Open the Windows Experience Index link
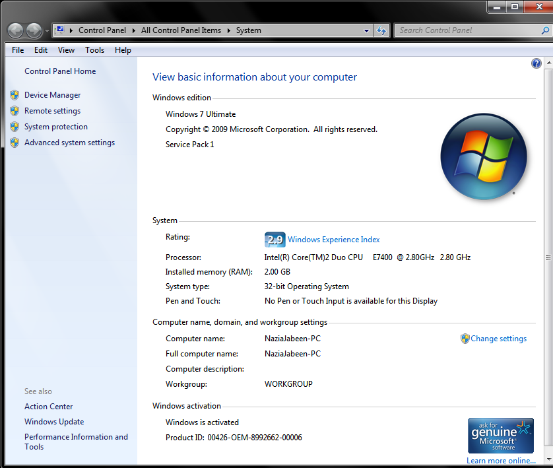Image resolution: width=553 pixels, height=468 pixels. click(x=333, y=240)
